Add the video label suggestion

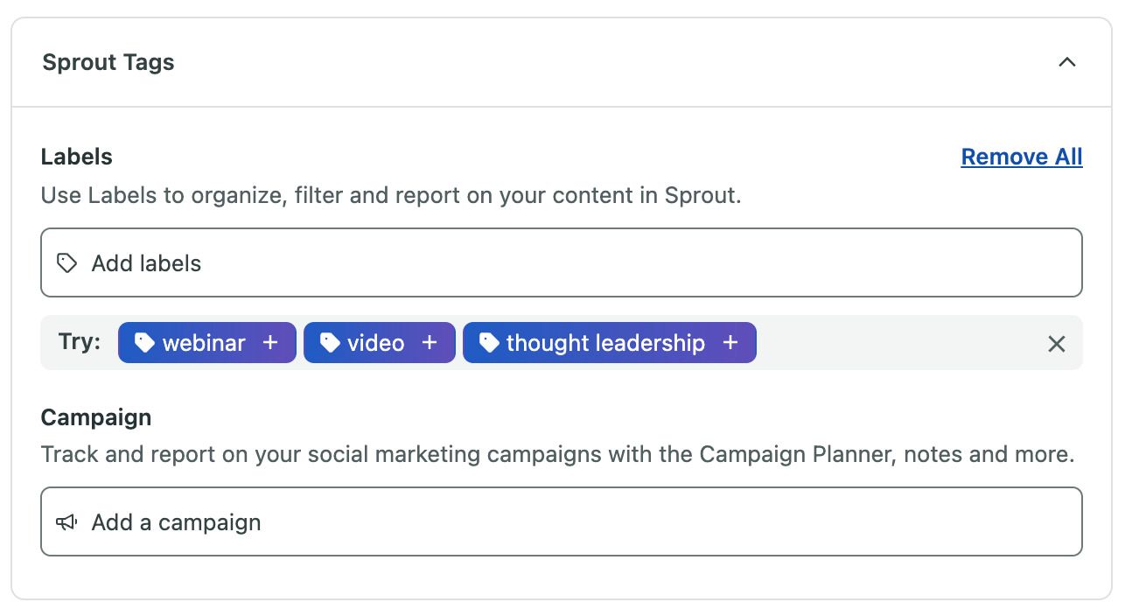pyautogui.click(x=379, y=342)
